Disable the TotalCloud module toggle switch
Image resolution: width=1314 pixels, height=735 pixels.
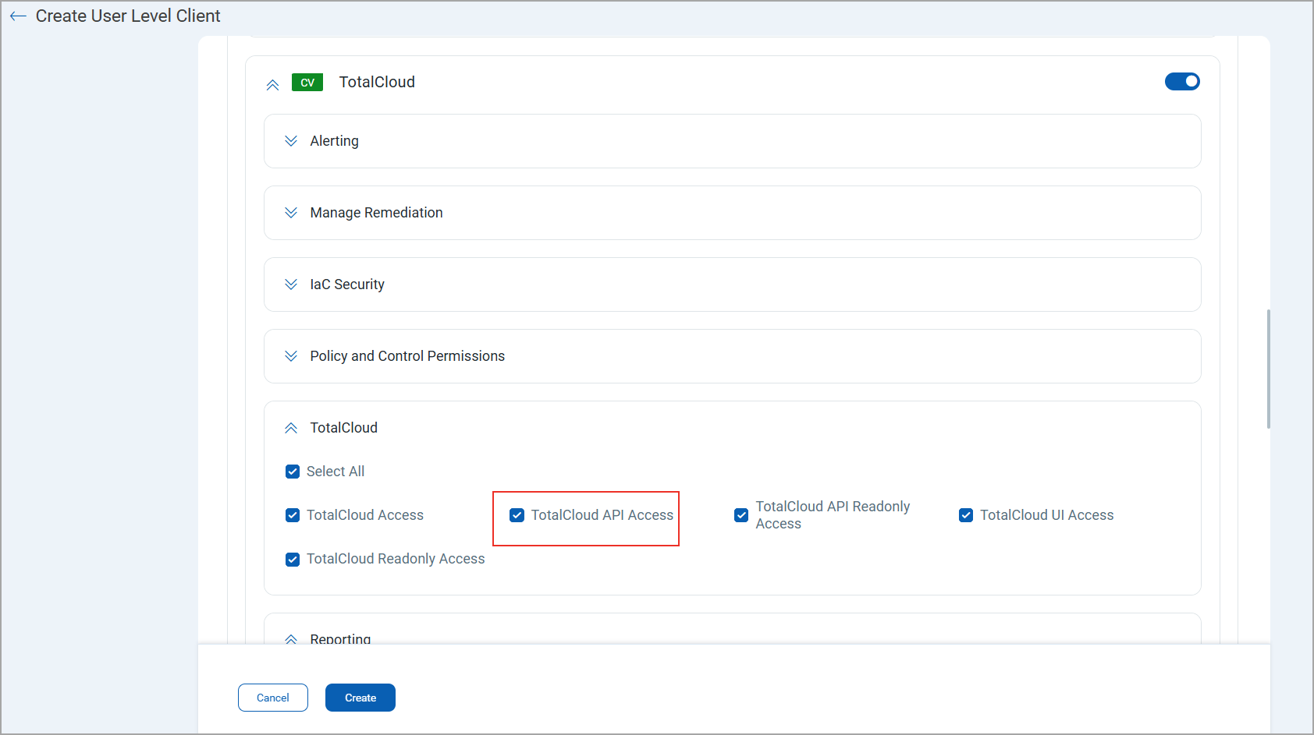pyautogui.click(x=1181, y=82)
